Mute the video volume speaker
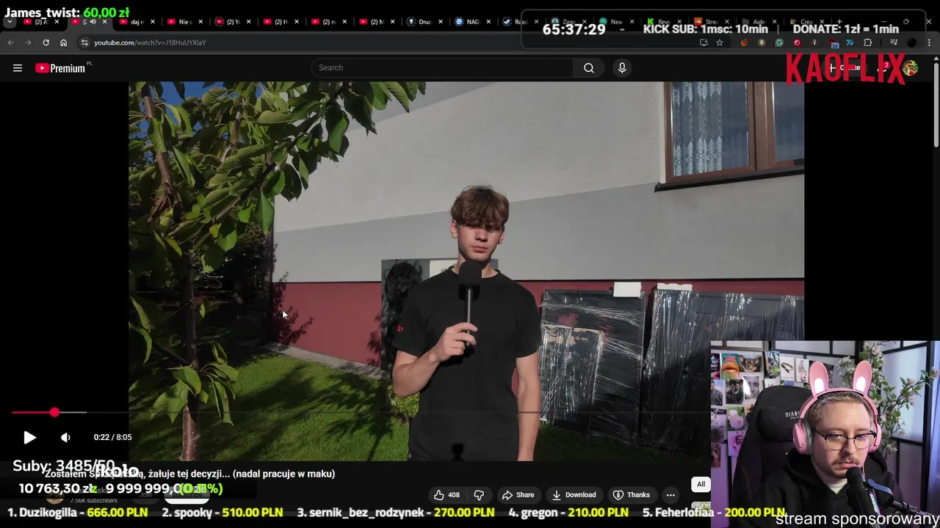Viewport: 940px width, 528px height. 65,437
